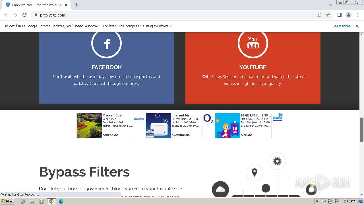Bookmark this page with the star icon
Screen dimensions: 364x205
coord(328,15)
